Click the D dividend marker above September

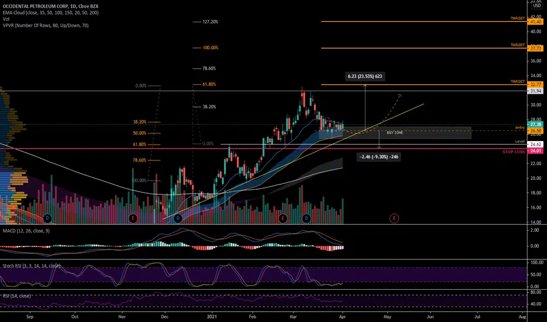point(48,218)
